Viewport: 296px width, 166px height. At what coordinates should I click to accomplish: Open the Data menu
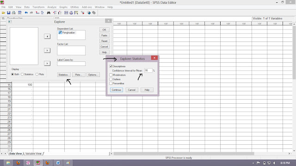(x=27, y=7)
